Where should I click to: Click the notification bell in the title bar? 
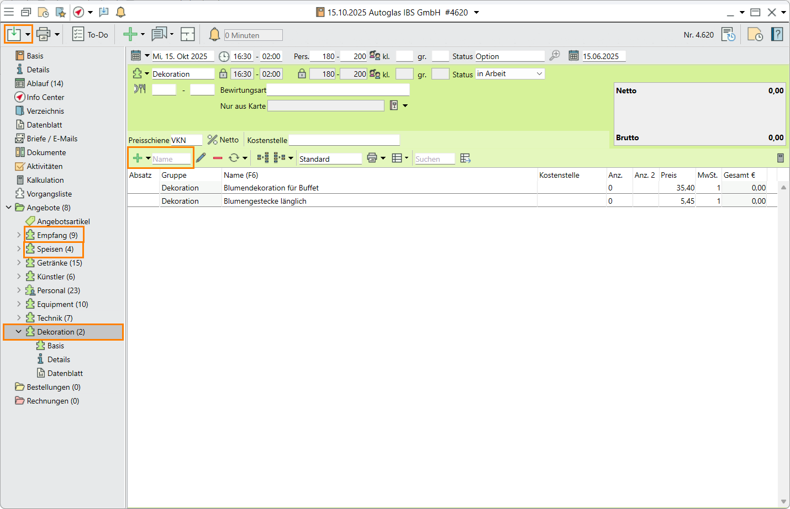[120, 12]
